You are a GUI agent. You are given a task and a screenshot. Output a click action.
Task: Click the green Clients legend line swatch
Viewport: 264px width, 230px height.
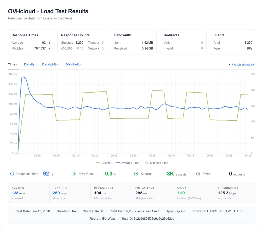coord(98,163)
